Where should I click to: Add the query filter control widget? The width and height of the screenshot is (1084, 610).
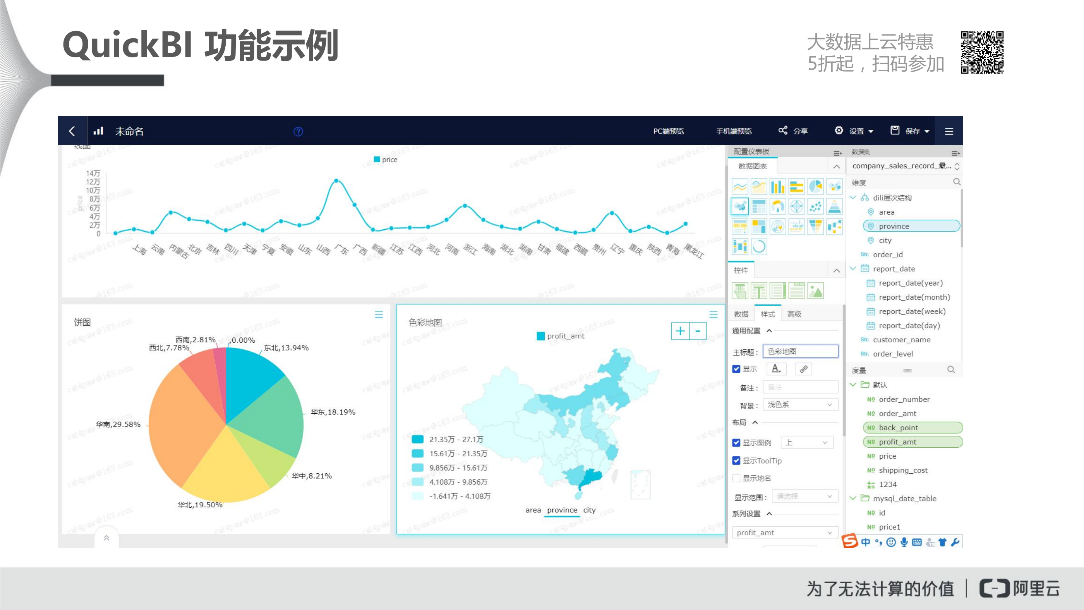[x=740, y=290]
